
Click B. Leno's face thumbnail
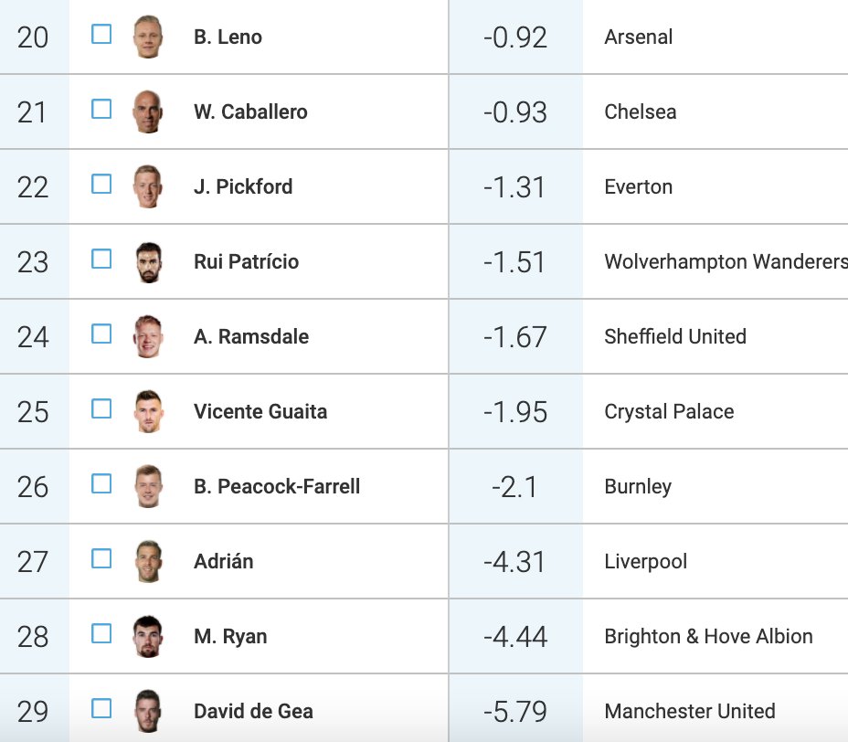point(148,37)
